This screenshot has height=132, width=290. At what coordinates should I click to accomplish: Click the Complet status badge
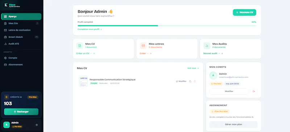pos(94,83)
